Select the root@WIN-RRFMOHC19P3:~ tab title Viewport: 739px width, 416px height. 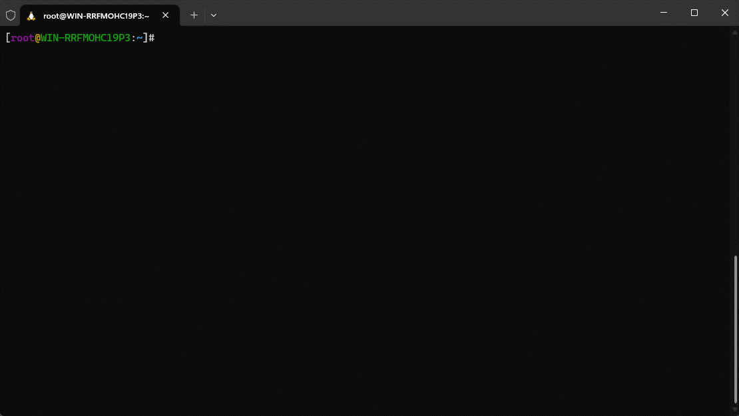pos(96,15)
